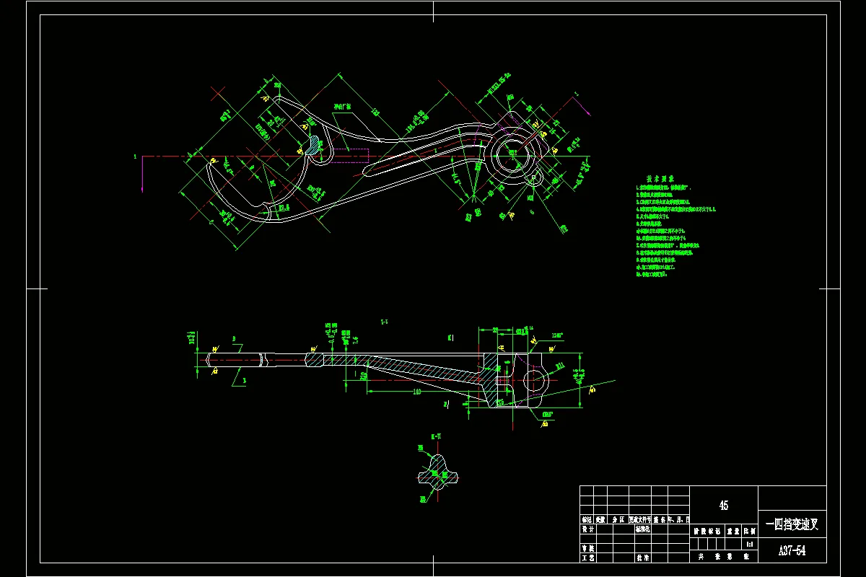Viewport: 866px width, 577px height.
Task: Click the drawing number "A37-54"
Action: [x=792, y=551]
